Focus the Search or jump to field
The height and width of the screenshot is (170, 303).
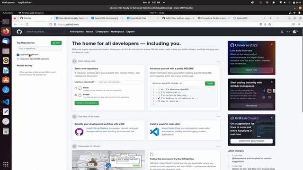click(x=45, y=32)
